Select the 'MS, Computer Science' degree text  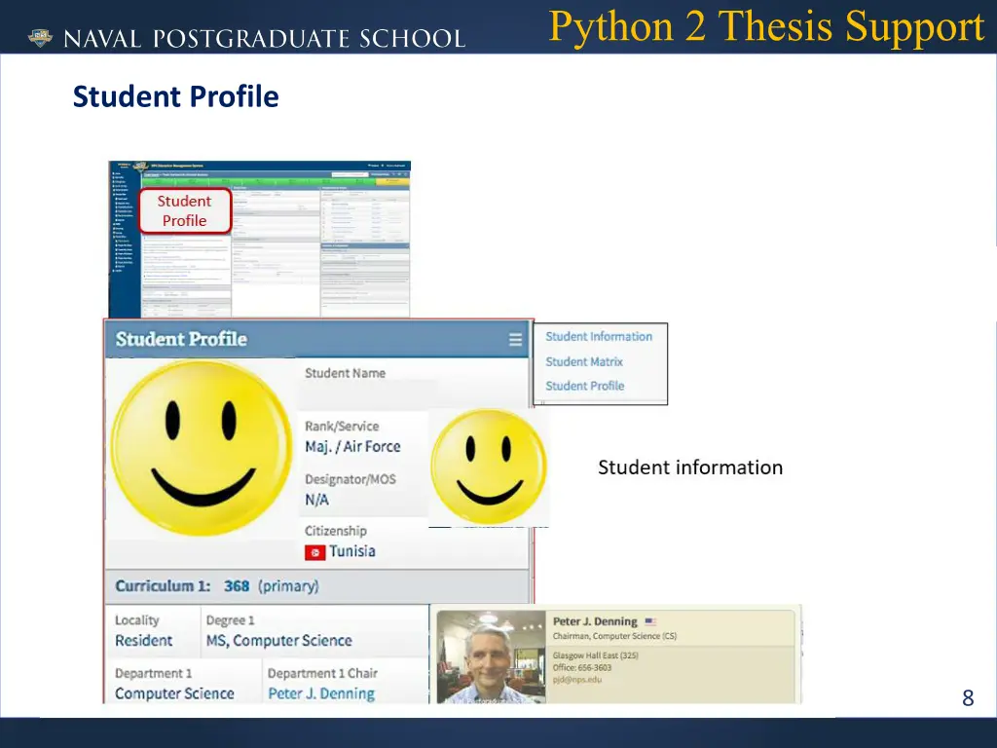click(x=278, y=641)
